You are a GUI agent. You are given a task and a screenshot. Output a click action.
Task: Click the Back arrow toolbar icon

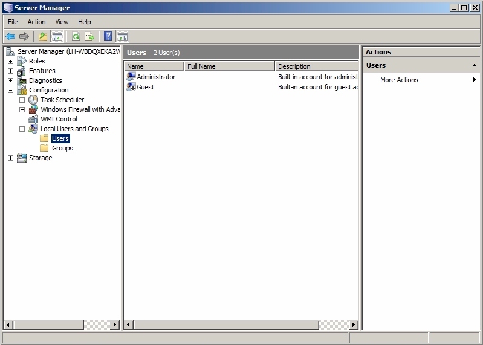point(10,37)
